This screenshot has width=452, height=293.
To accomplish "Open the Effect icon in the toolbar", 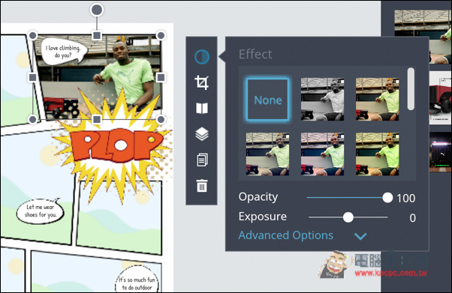I will 202,57.
